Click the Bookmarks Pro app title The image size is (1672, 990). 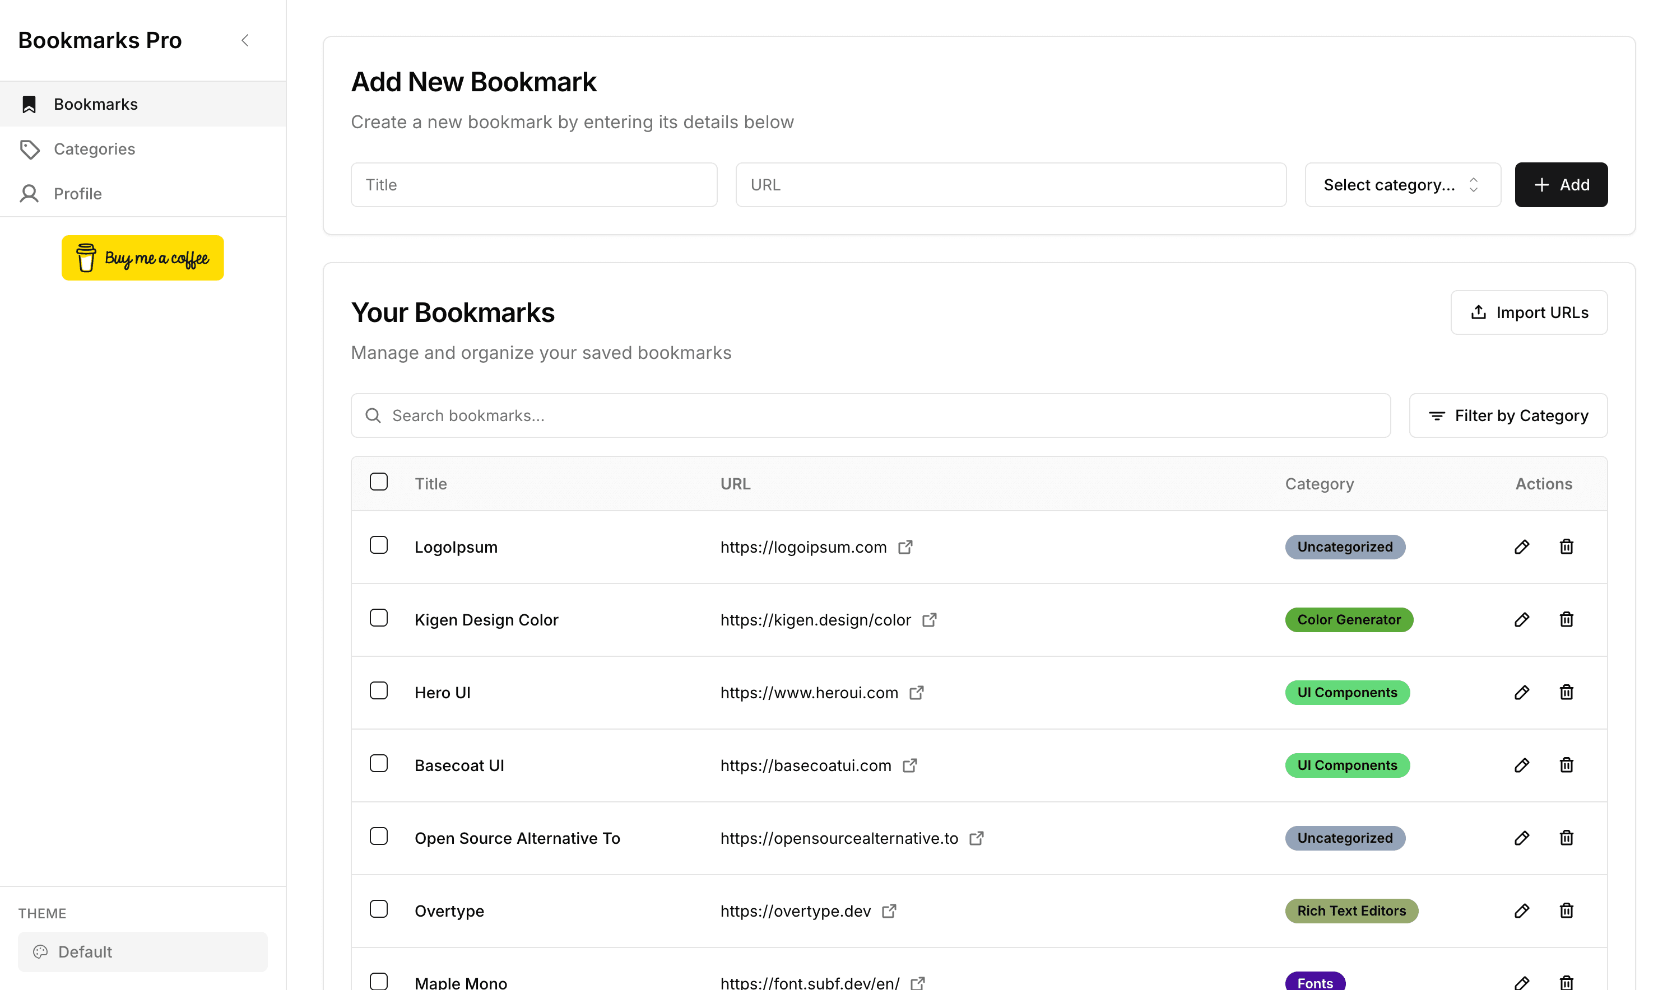pyautogui.click(x=99, y=41)
